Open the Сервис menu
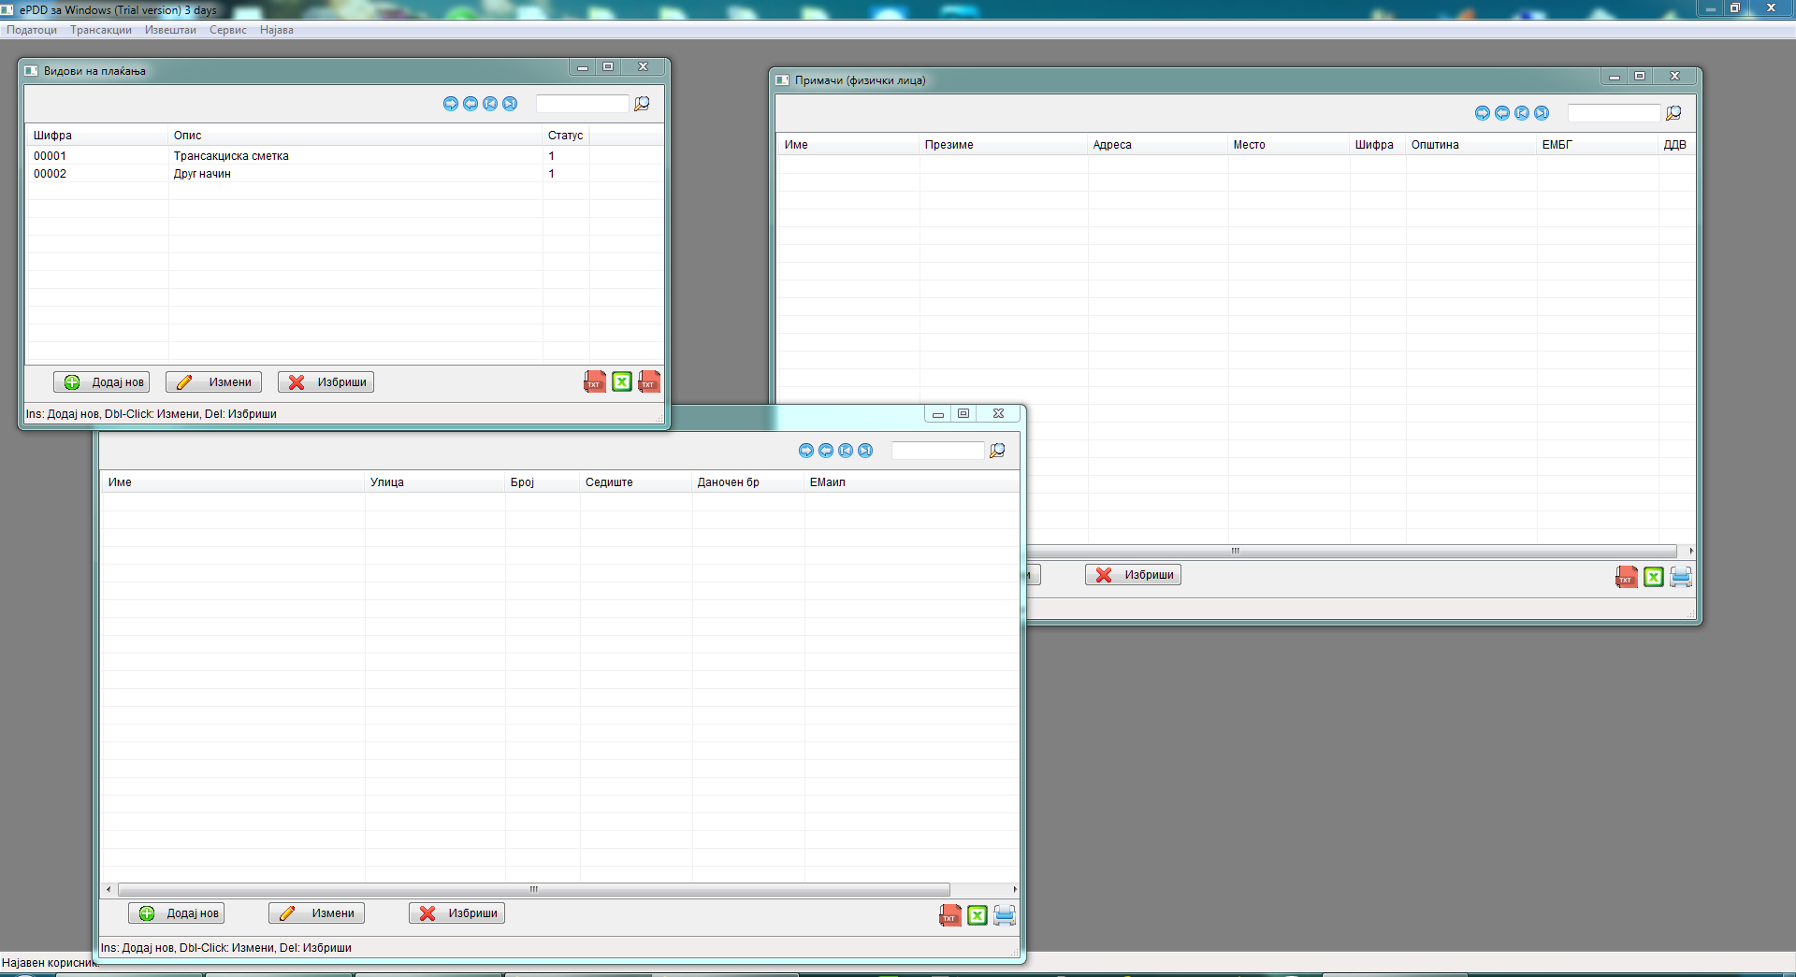Image resolution: width=1796 pixels, height=977 pixels. (x=227, y=30)
